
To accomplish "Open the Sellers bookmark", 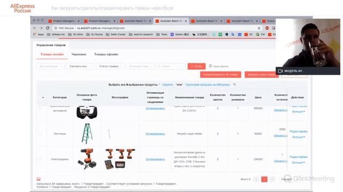I will (x=180, y=34).
